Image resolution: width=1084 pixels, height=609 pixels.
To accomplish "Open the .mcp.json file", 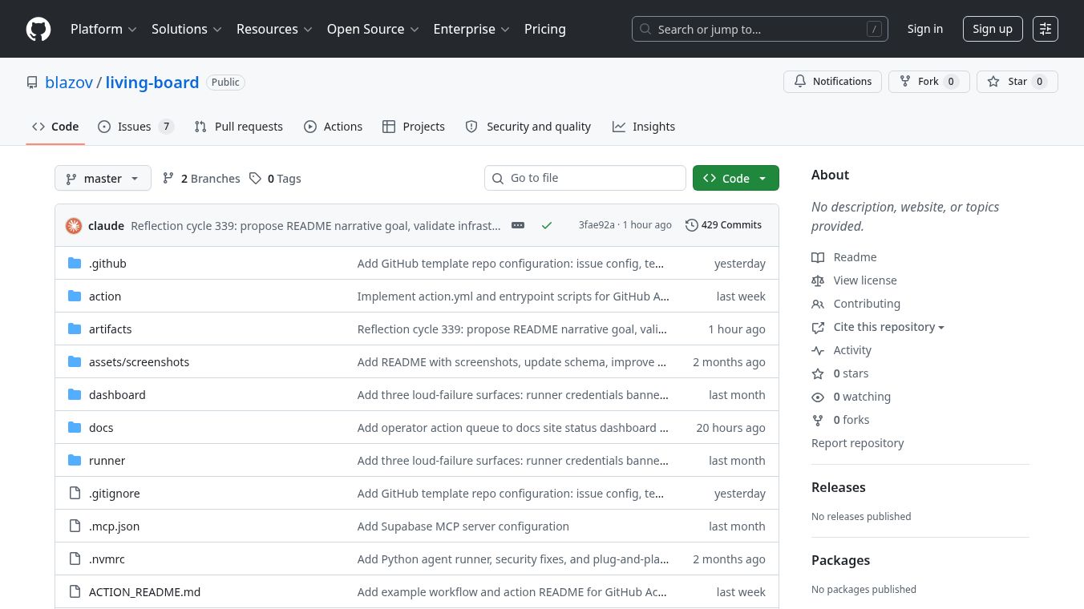I will [x=114, y=526].
